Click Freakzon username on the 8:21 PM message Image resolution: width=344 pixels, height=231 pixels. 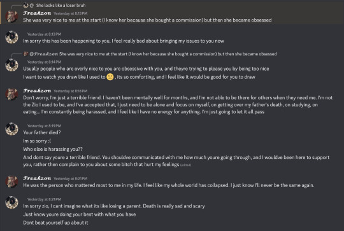37,178
